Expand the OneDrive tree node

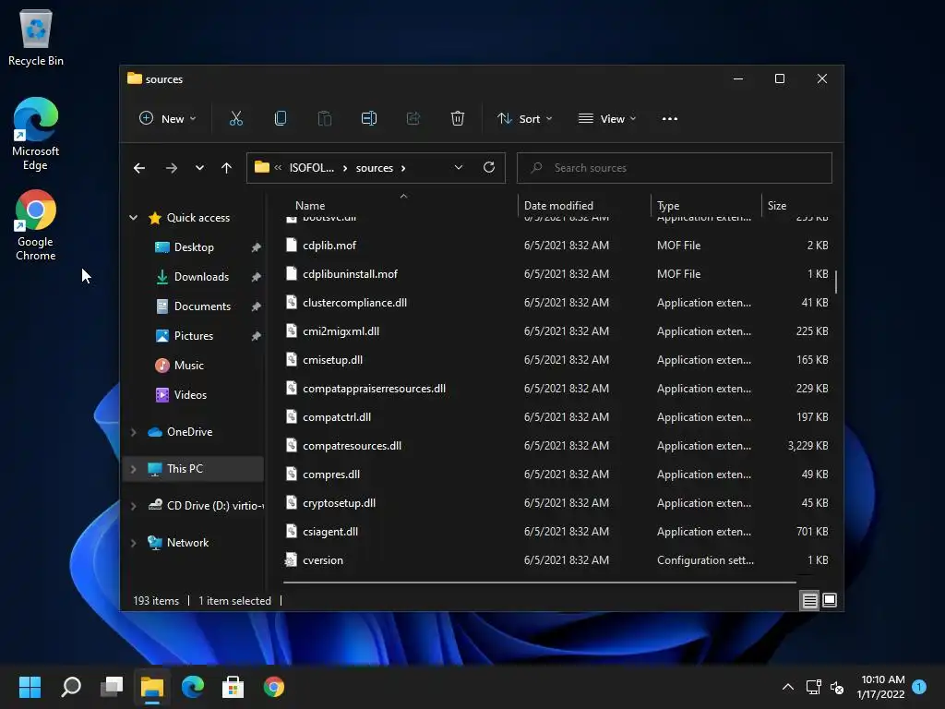[133, 432]
